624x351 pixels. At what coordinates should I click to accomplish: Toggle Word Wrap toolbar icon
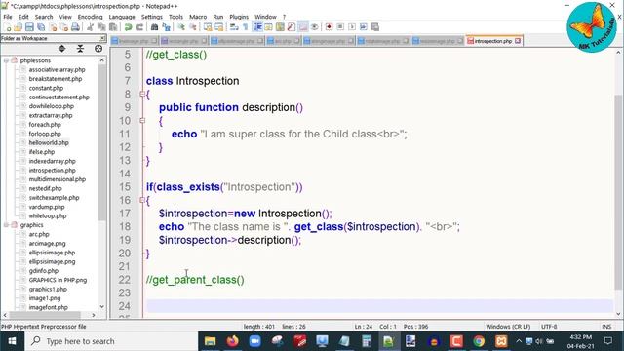234,27
